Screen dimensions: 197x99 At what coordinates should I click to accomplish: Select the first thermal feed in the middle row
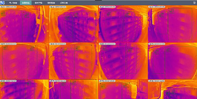(x=24, y=61)
